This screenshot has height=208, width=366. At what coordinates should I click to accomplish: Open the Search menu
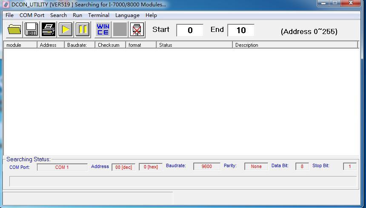pos(58,15)
